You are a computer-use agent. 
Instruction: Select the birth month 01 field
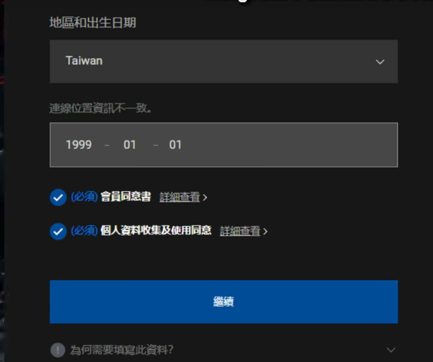130,145
